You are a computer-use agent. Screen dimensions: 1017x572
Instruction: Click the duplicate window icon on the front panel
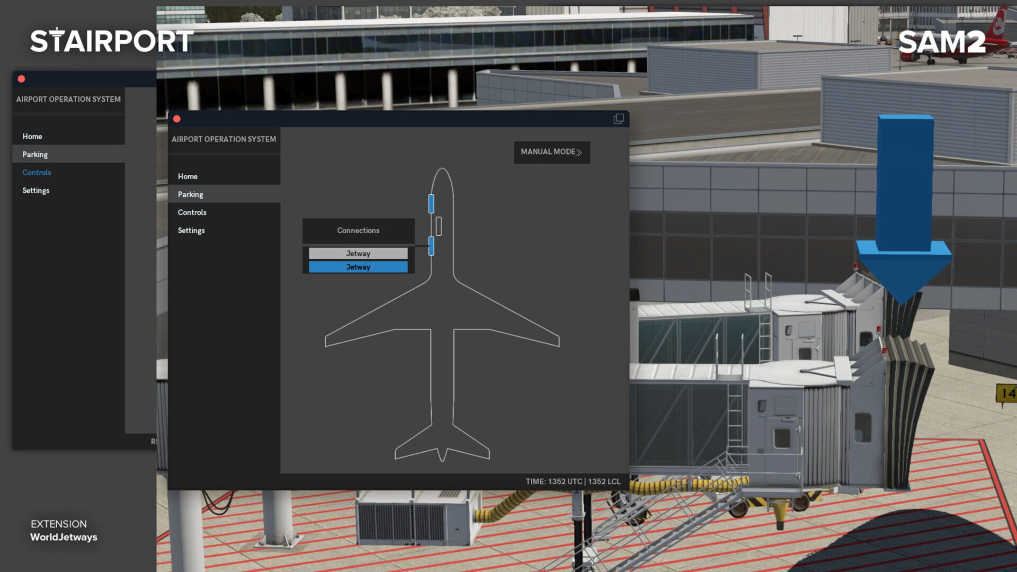(618, 119)
